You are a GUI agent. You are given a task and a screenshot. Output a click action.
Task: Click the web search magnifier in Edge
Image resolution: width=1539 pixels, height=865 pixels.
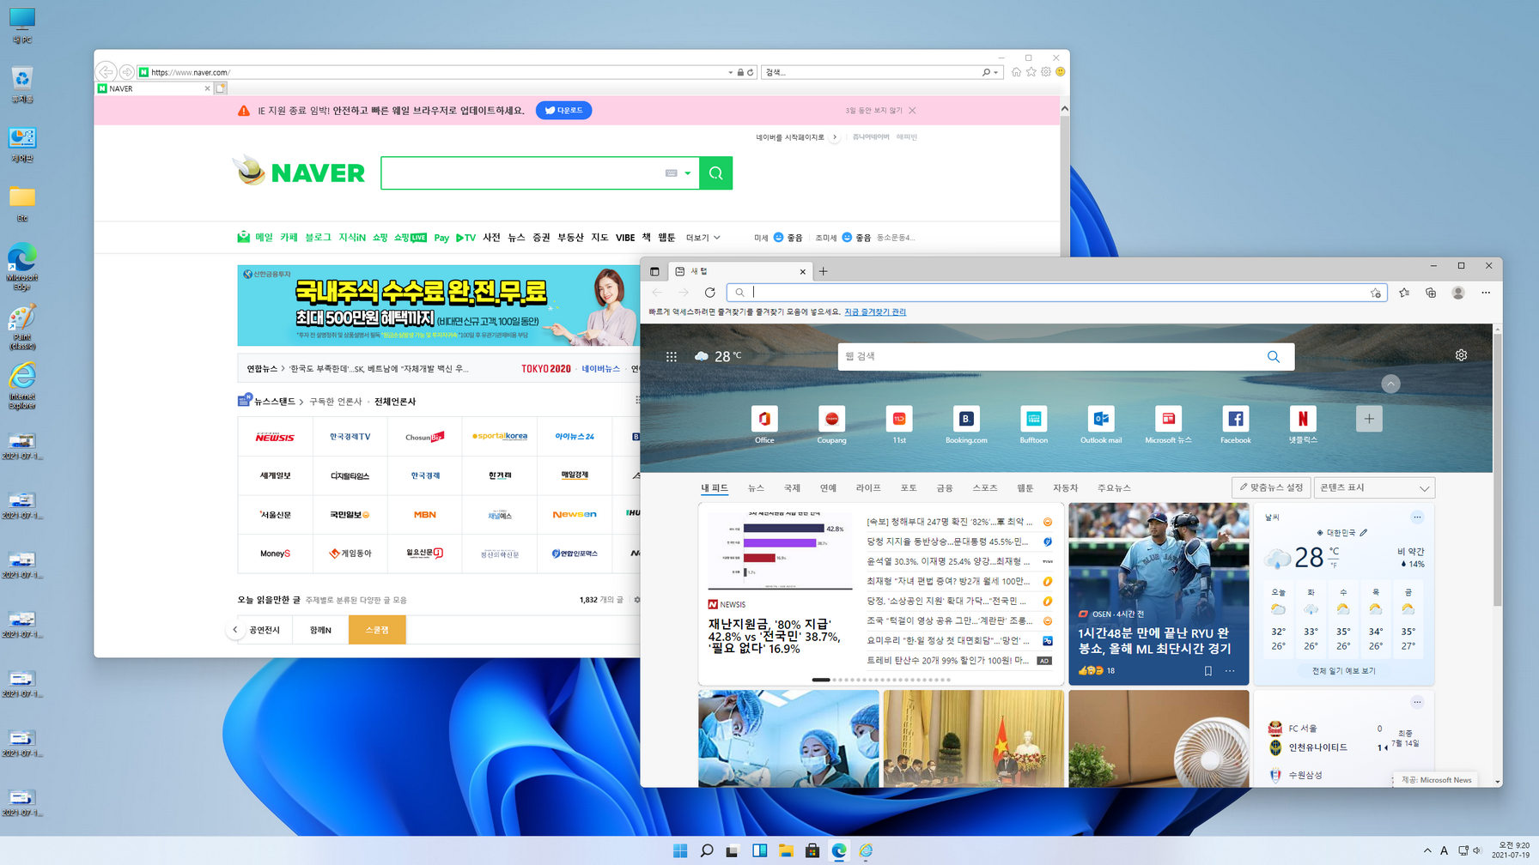(x=1274, y=356)
